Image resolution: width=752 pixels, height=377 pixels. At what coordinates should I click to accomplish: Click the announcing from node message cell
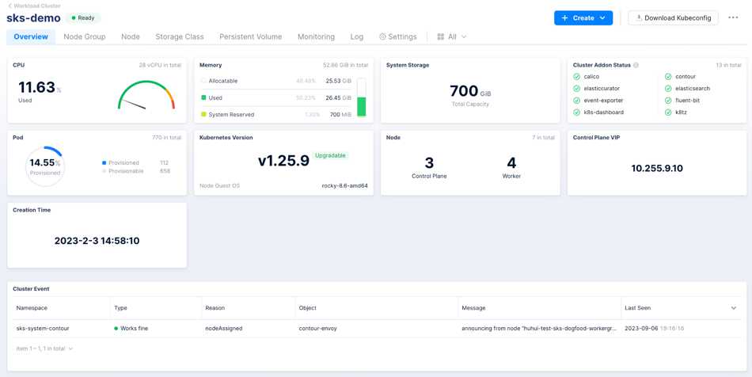pos(538,329)
